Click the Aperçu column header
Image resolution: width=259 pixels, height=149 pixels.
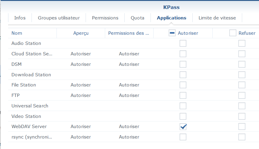point(81,33)
